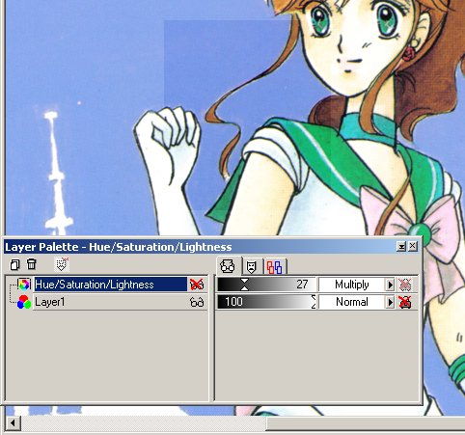Select the Layer1 layer name

[49, 302]
